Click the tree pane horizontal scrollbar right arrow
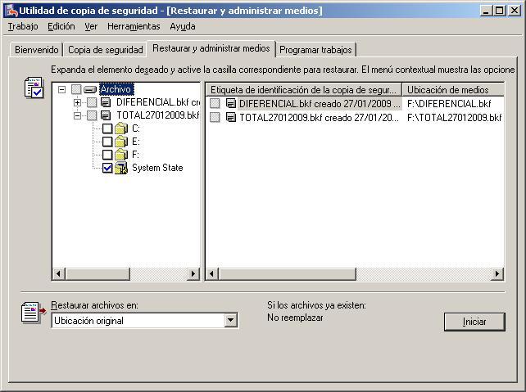This screenshot has width=526, height=392. tap(194, 274)
